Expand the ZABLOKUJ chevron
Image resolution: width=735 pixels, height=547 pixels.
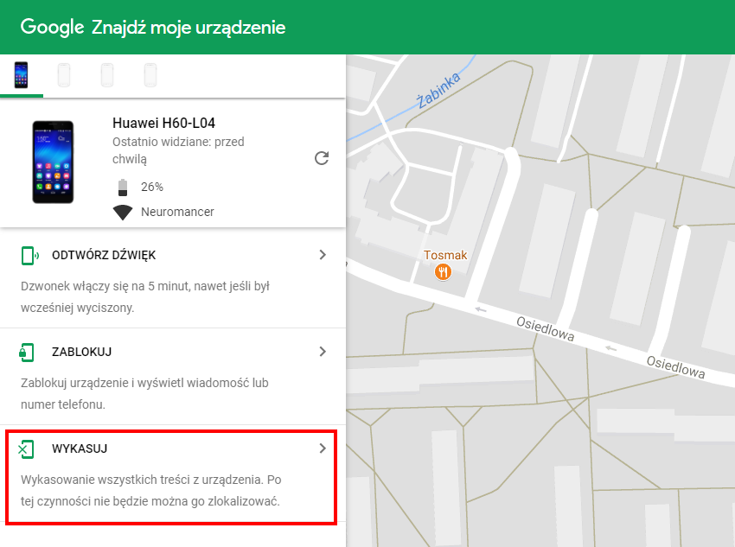[x=323, y=351]
